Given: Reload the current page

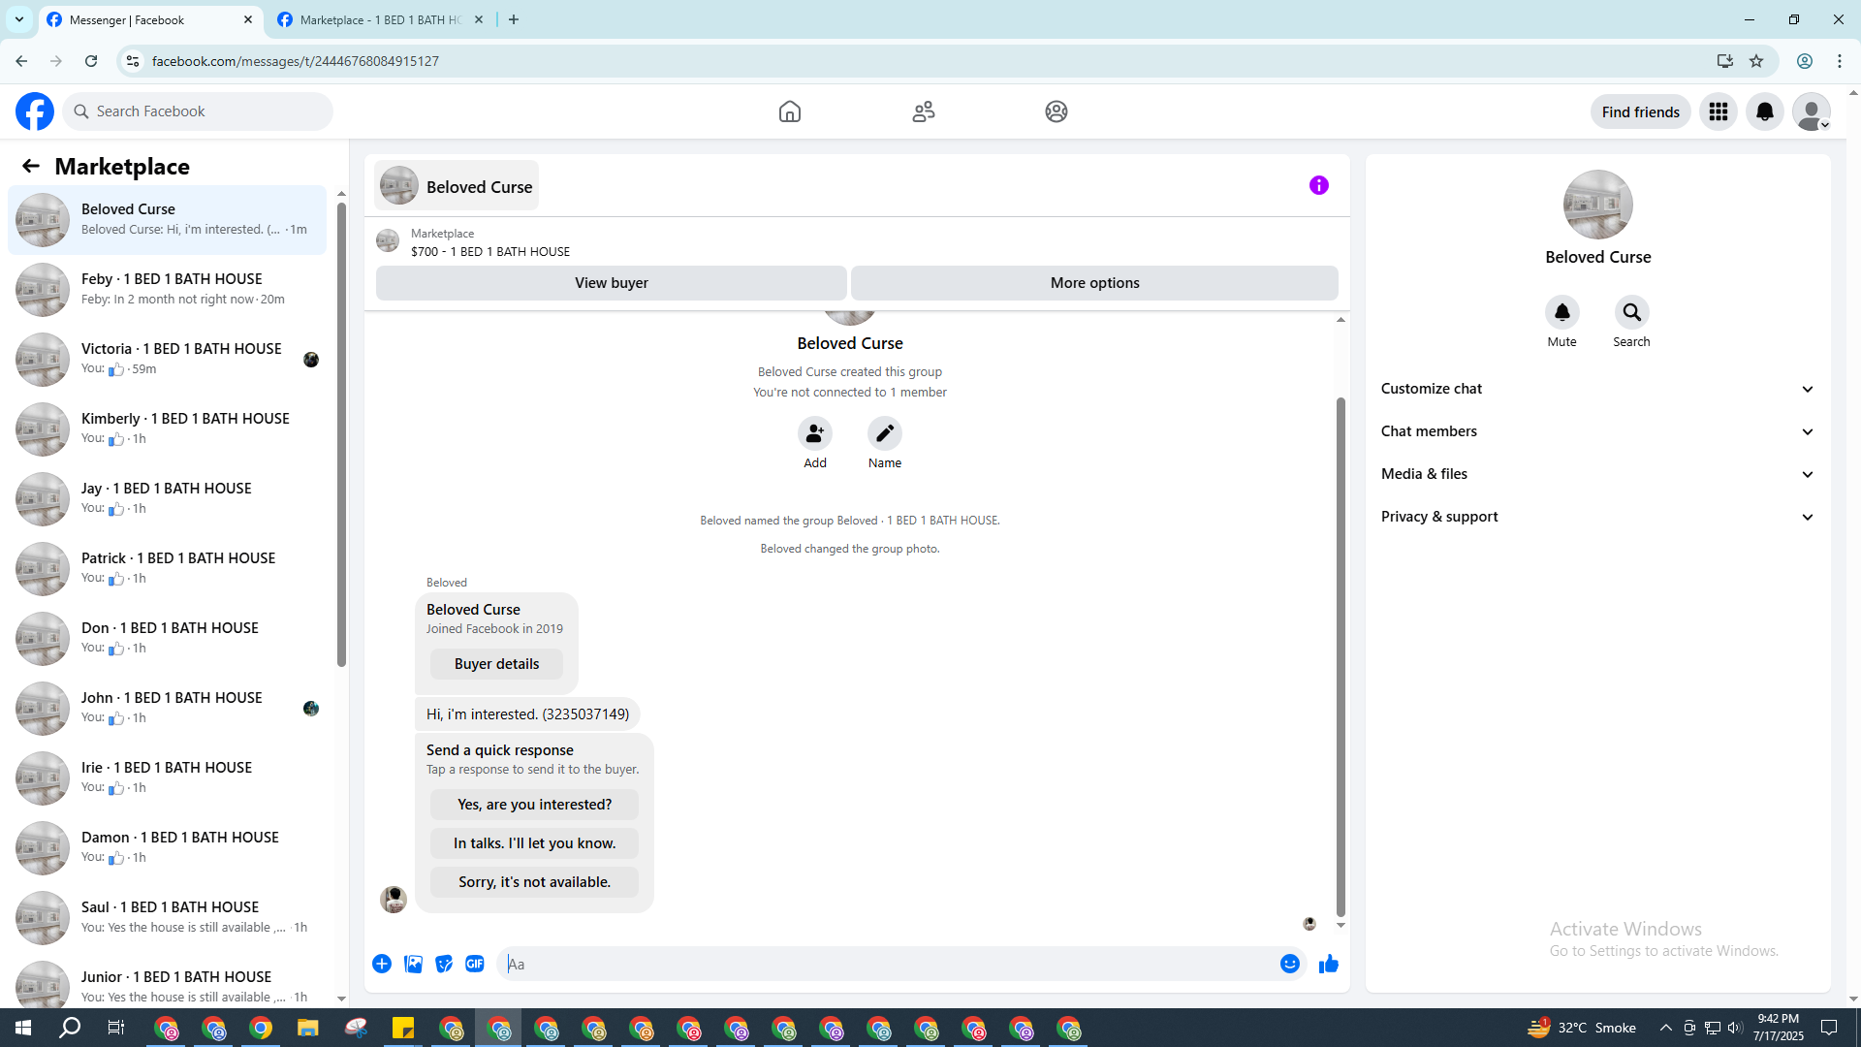Looking at the screenshot, I should [x=91, y=61].
